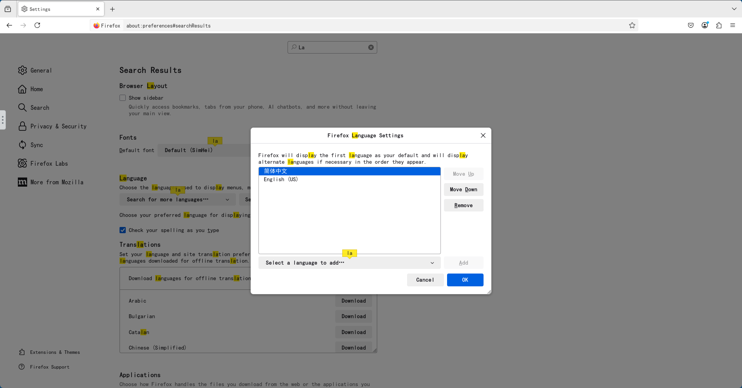Click the Add language button
This screenshot has height=388, width=742.
tap(464, 263)
